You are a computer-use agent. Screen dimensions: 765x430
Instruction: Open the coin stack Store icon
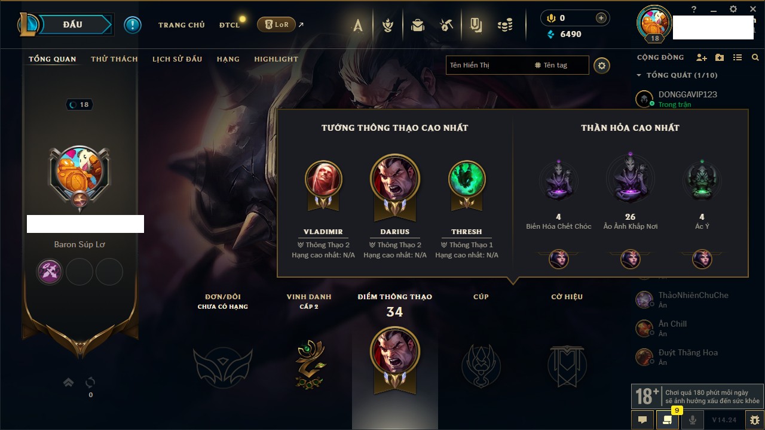coord(505,25)
